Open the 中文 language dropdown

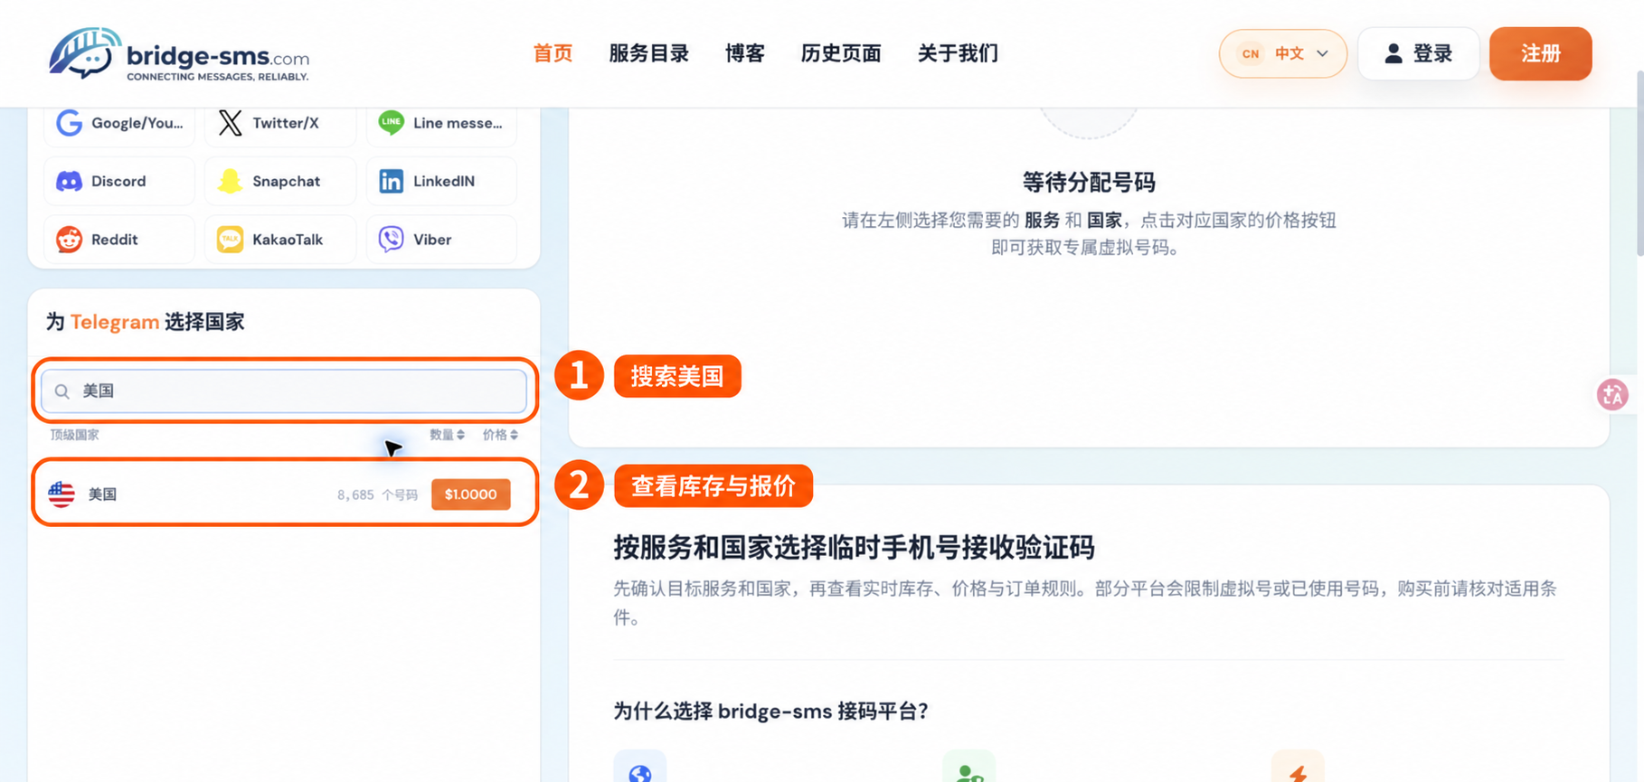(x=1282, y=53)
